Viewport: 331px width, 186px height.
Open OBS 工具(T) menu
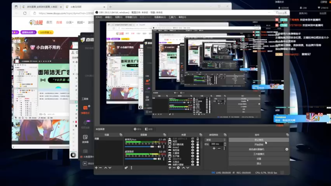172,17
